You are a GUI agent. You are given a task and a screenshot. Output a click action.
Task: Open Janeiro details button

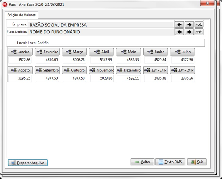[20, 52]
